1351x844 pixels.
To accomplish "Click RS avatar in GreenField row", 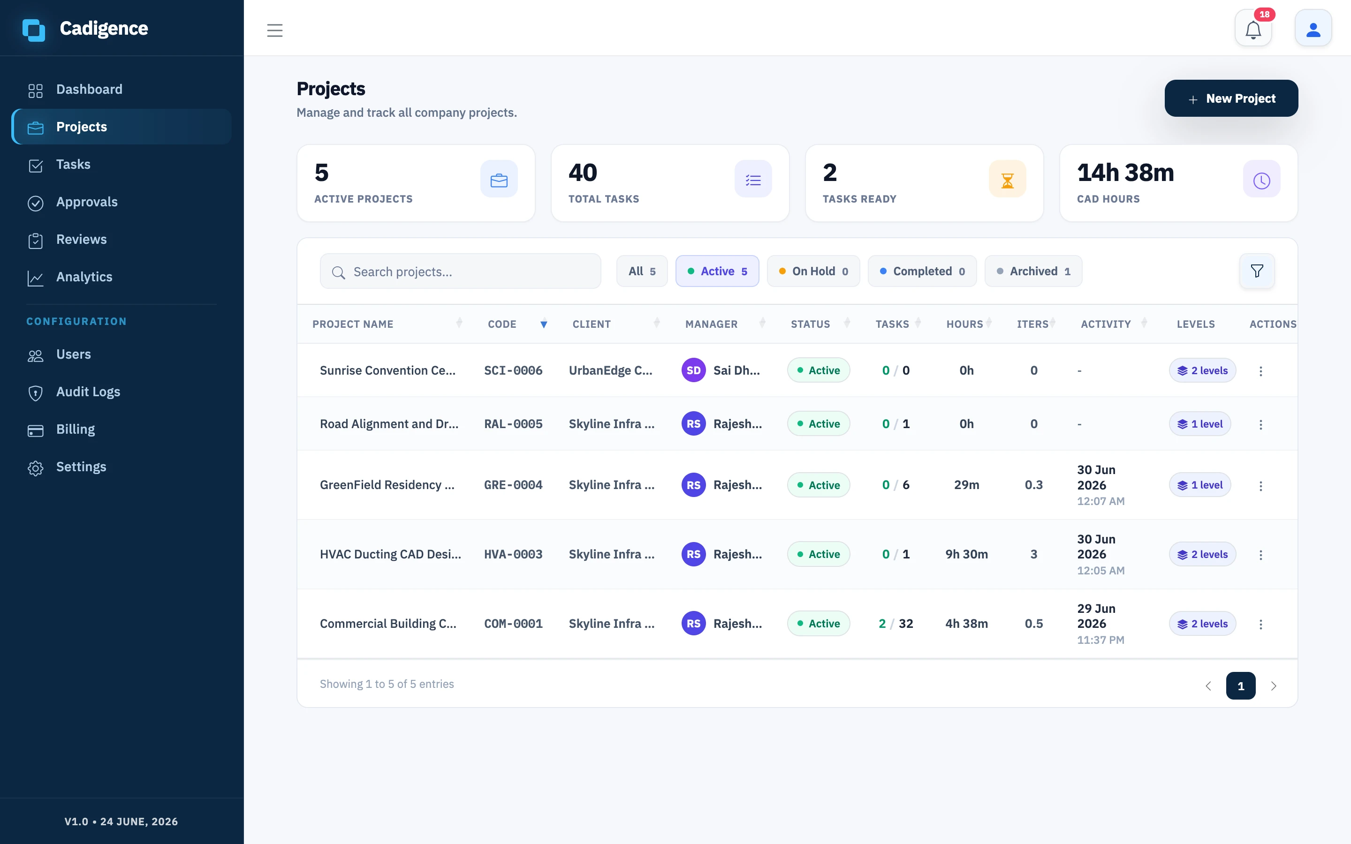I will (693, 485).
